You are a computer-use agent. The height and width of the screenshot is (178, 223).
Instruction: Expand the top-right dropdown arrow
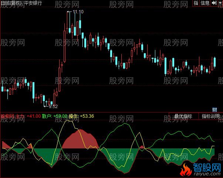tap(220, 3)
